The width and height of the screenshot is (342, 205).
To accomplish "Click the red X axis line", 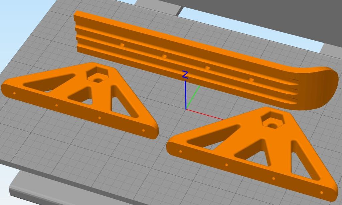I will click(204, 114).
